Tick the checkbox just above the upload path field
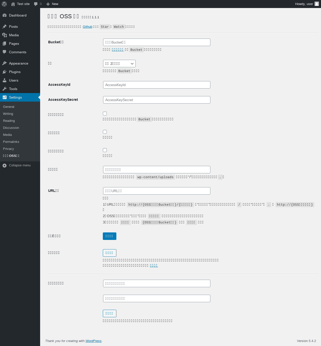Viewport: 321px width, 346px height. (x=105, y=150)
